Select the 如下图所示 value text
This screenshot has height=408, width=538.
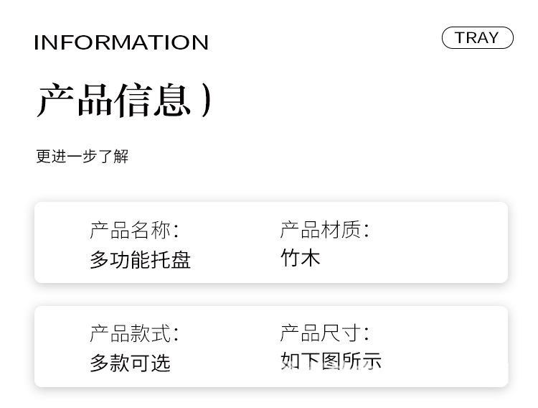point(331,361)
